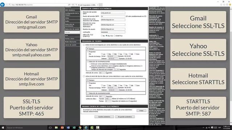The width and height of the screenshot is (232, 130).
Task: Open Modo día/noche in the sidebar
Action: tap(72, 42)
